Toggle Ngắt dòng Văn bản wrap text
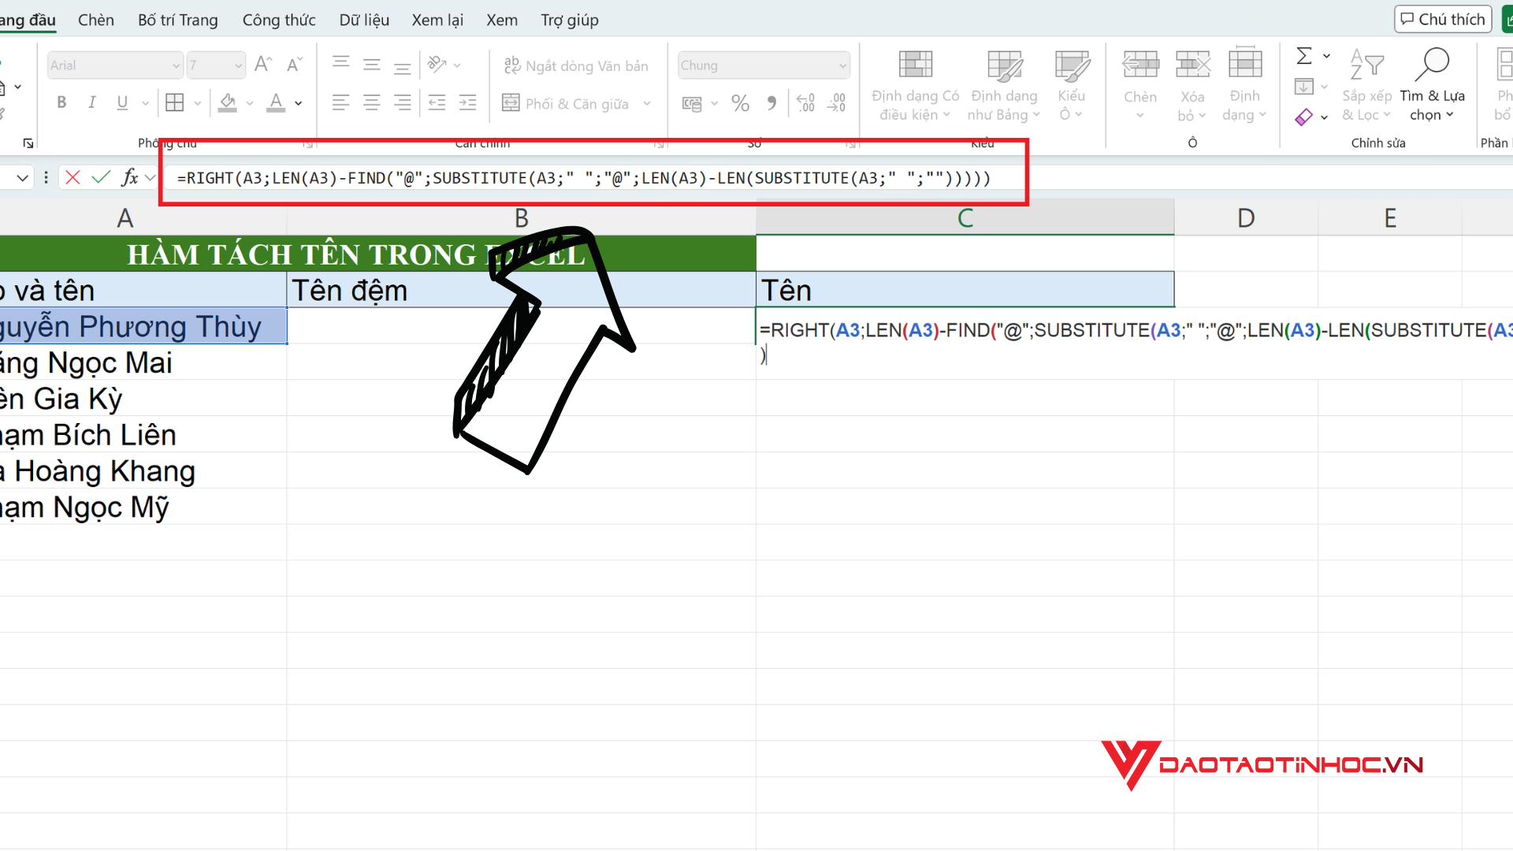The image size is (1513, 851). [x=576, y=66]
